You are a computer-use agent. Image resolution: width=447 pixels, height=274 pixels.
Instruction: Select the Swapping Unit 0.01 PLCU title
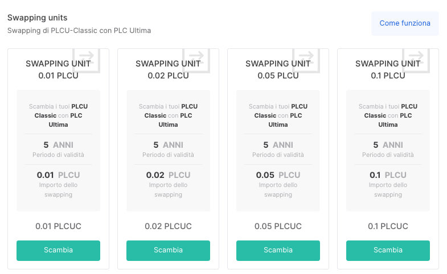58,69
